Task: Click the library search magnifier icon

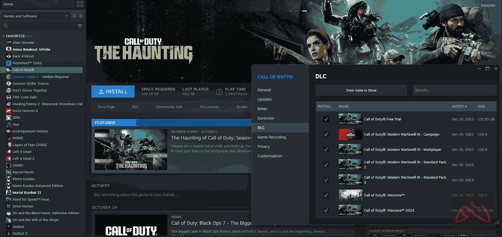Action: point(6,26)
